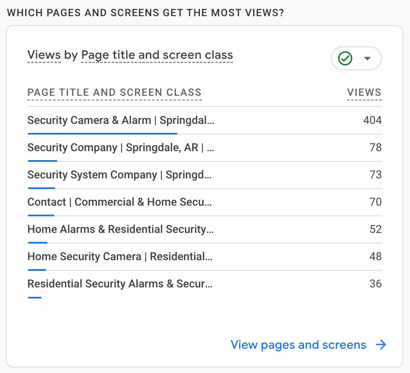The height and width of the screenshot is (373, 410).
Task: Click the green checkmark data quality icon
Action: [x=345, y=58]
